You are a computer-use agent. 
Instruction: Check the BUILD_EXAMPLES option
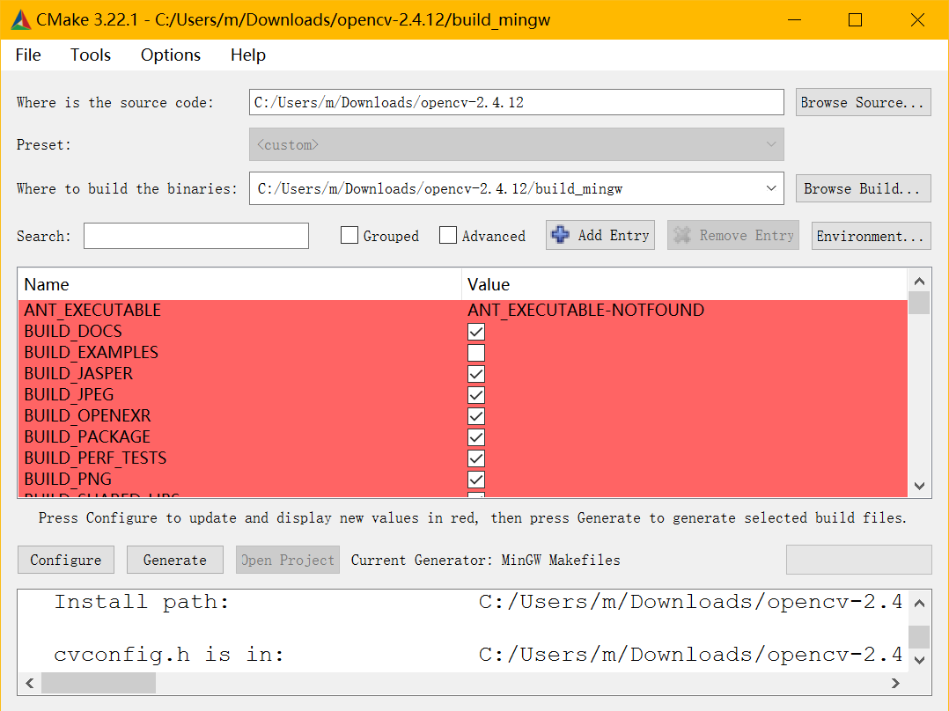click(476, 353)
